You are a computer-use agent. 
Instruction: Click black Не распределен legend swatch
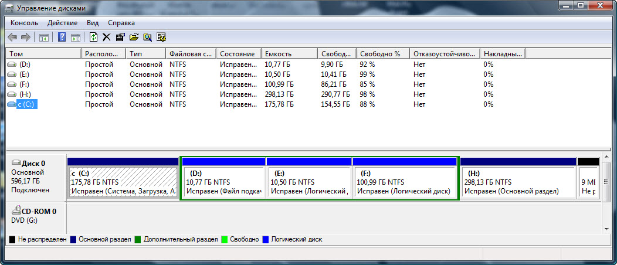click(x=12, y=239)
